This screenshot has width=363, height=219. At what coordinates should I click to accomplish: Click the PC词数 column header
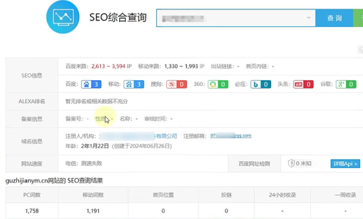(x=32, y=195)
